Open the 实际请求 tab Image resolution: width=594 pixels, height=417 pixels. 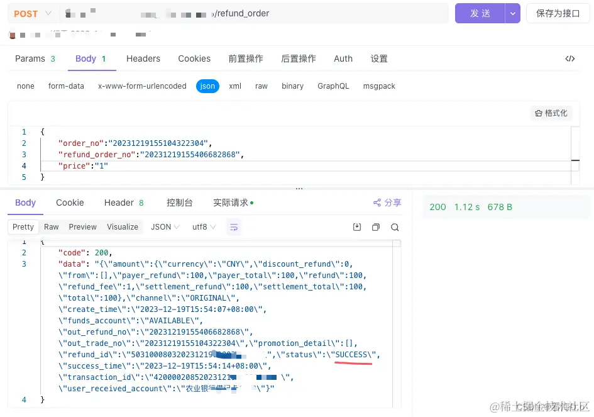click(x=233, y=203)
